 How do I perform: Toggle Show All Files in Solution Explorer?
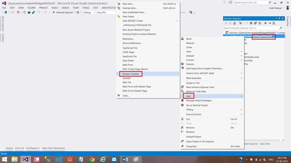tap(260, 23)
